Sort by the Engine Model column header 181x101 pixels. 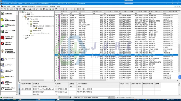(x=74, y=12)
